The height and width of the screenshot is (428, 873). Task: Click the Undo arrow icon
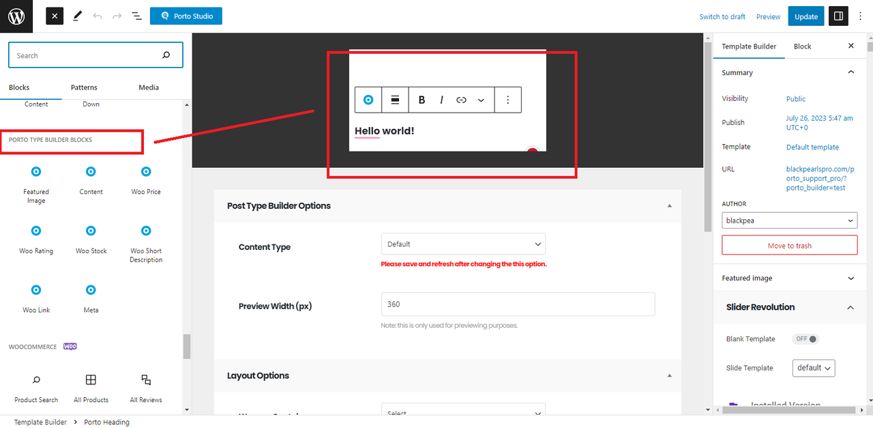coord(98,16)
